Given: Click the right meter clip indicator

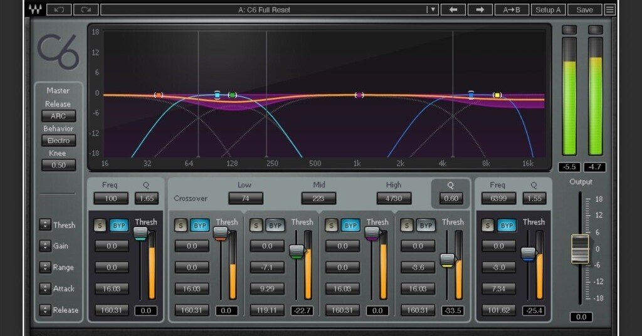Looking at the screenshot, I should 596,29.
